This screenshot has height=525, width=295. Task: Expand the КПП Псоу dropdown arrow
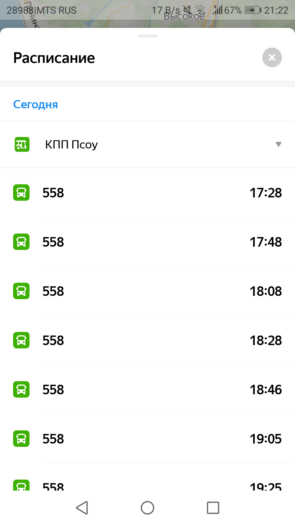coord(278,144)
